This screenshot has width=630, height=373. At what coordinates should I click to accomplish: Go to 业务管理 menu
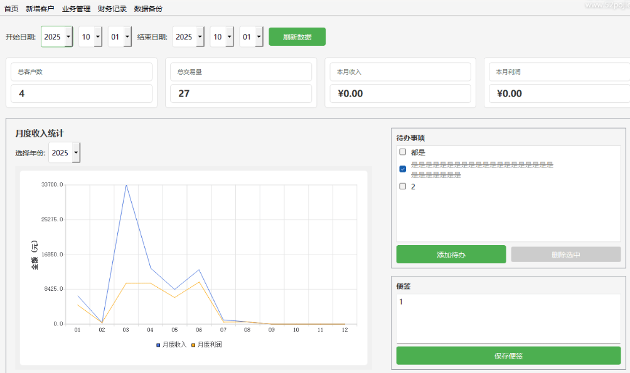pos(76,9)
